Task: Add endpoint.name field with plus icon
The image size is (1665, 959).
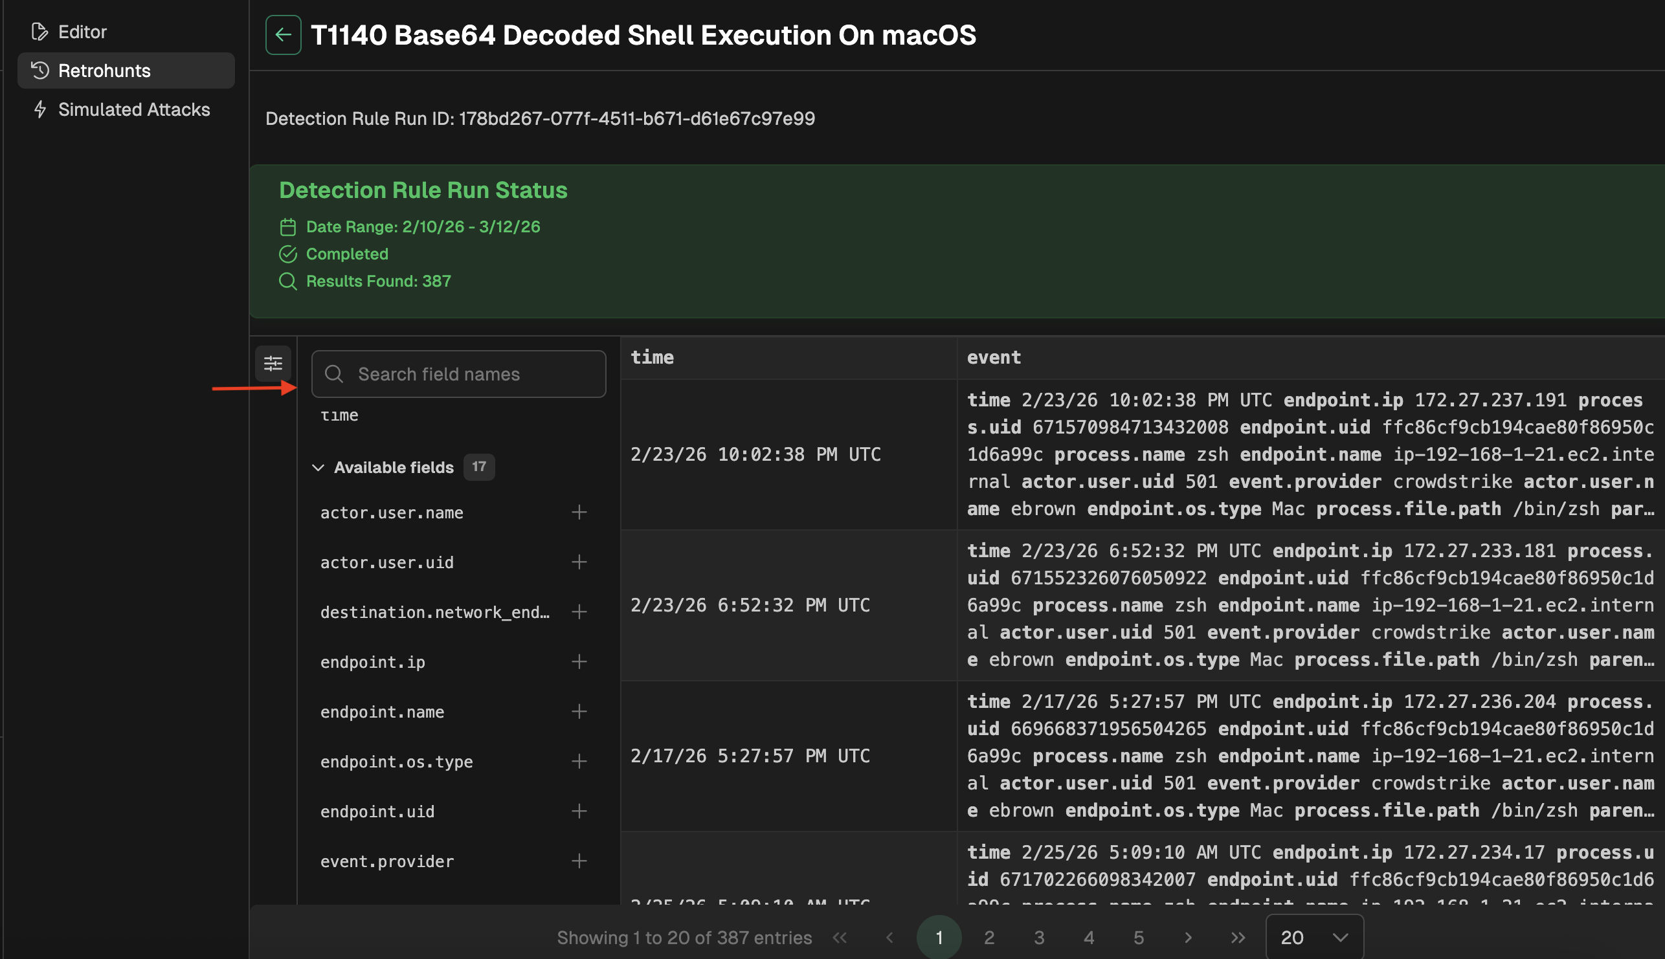Action: coord(579,712)
